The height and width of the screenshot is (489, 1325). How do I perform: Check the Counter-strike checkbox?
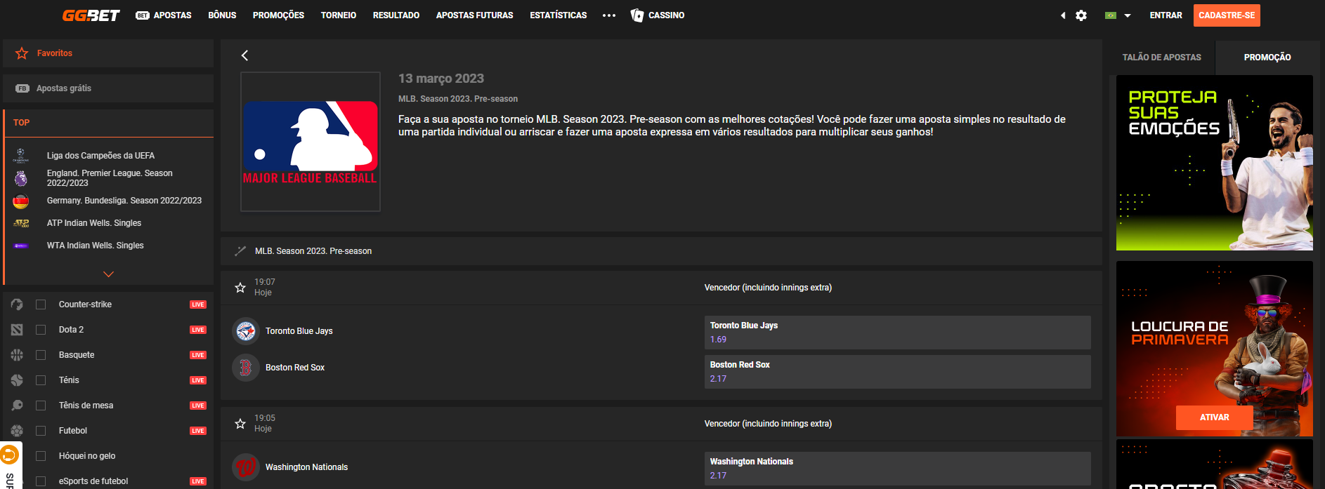click(x=41, y=304)
